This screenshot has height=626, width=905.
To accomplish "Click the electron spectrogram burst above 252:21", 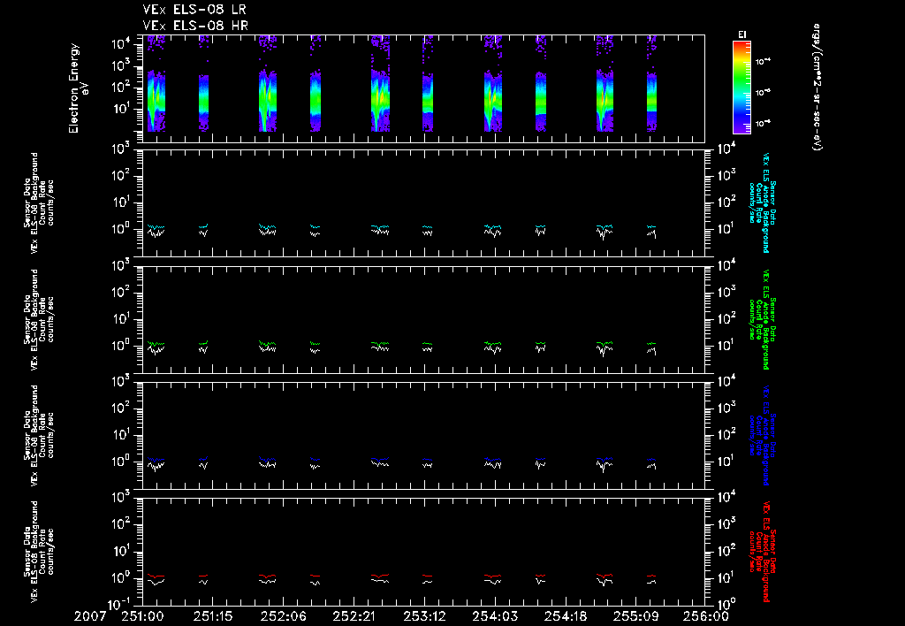I will (x=380, y=84).
